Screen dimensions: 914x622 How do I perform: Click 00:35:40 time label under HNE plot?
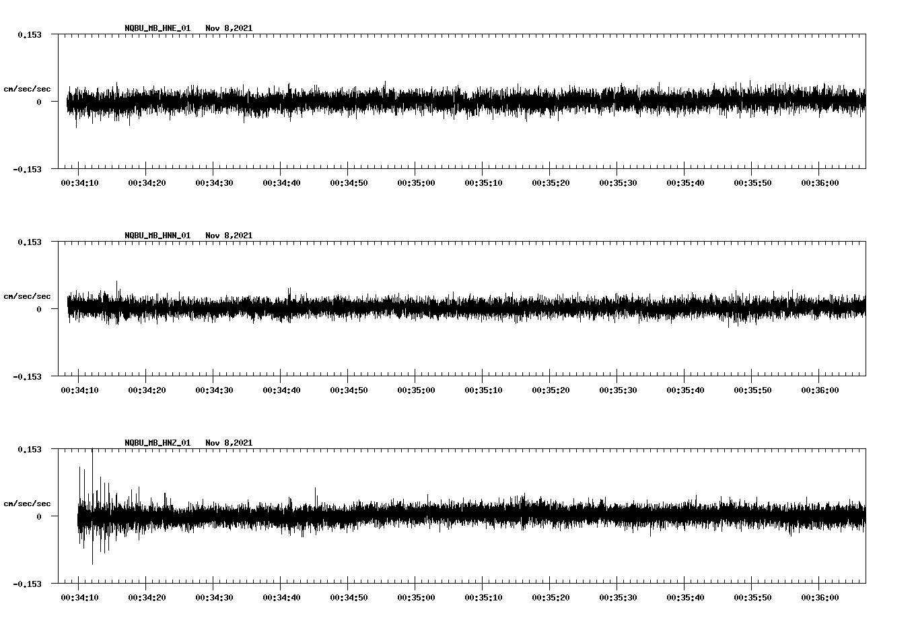tap(685, 183)
